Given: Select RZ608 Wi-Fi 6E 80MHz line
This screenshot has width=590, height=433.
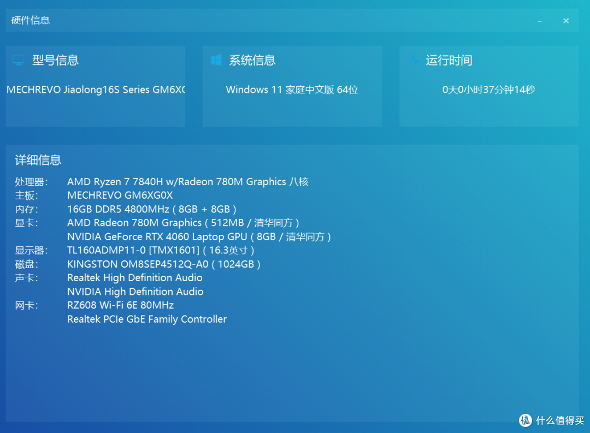Looking at the screenshot, I should 120,305.
